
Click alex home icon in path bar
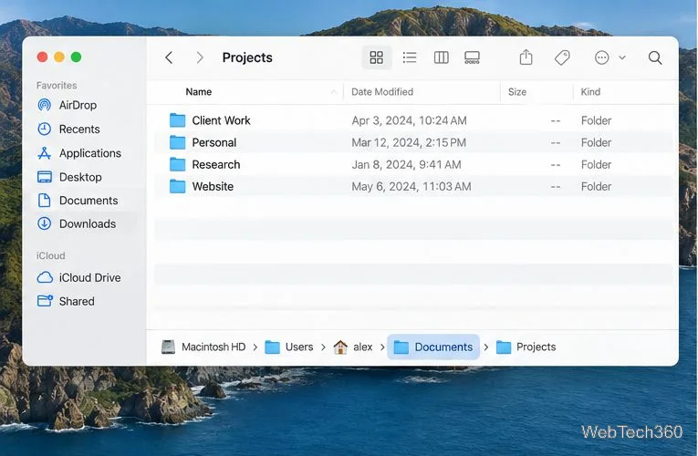pyautogui.click(x=340, y=347)
